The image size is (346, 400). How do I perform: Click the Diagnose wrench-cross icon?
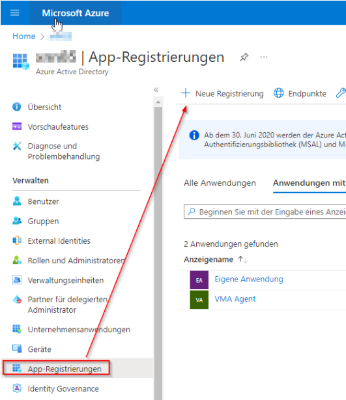point(17,146)
